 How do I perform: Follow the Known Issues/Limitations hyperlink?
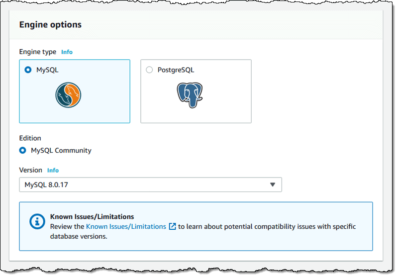pyautogui.click(x=126, y=226)
